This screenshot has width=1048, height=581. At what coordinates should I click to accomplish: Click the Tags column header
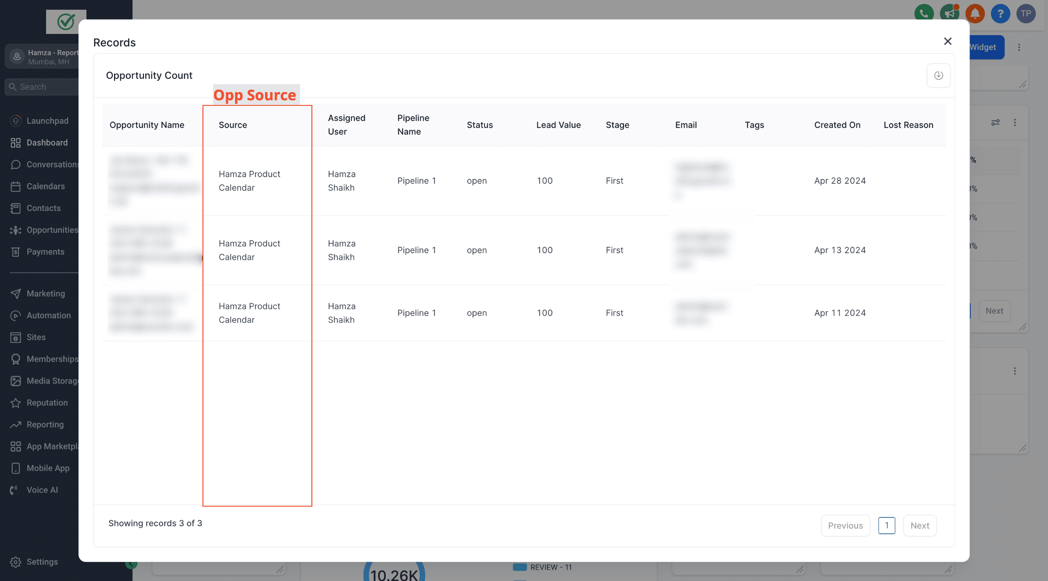[754, 125]
